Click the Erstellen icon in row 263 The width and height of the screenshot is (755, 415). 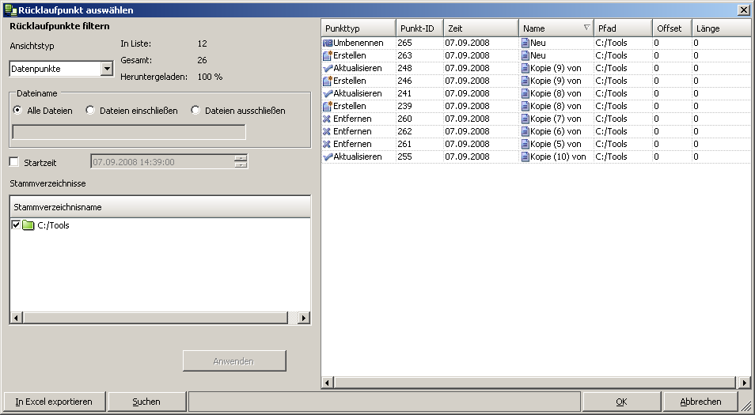[328, 55]
